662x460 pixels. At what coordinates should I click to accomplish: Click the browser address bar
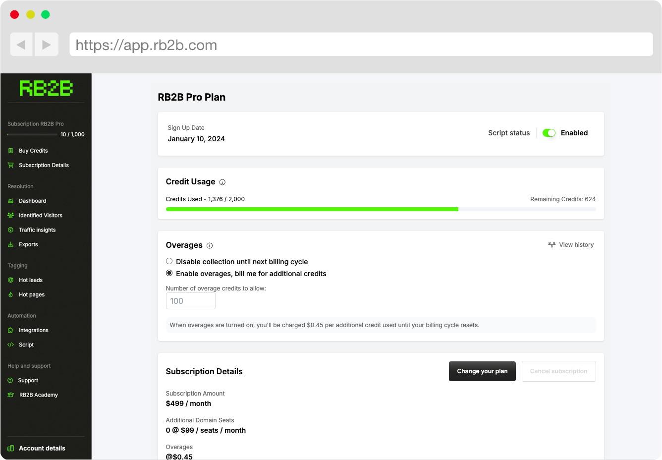tap(361, 45)
